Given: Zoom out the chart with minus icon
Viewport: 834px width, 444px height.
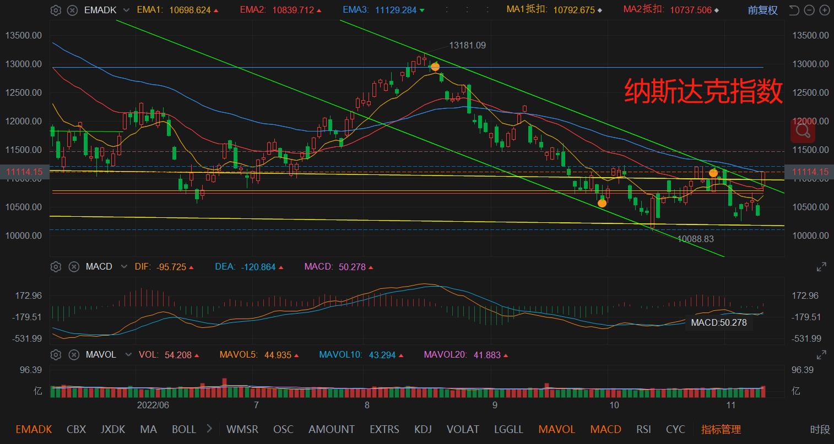Looking at the screenshot, I should coord(809,10).
